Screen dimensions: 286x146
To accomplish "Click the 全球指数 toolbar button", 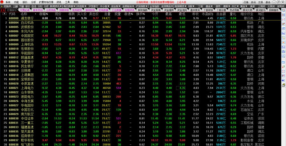I will coord(154,6).
